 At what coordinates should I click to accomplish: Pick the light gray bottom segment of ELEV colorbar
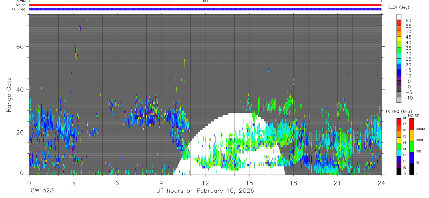coord(399,99)
